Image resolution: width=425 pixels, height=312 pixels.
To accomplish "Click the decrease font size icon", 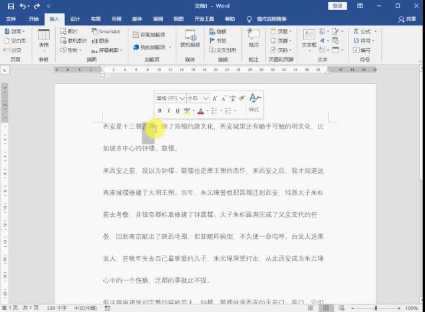I will click(223, 98).
